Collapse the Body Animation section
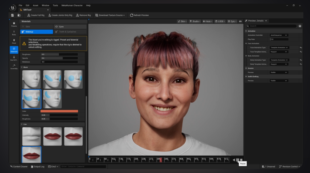This screenshot has height=173, width=310. pos(246,56)
